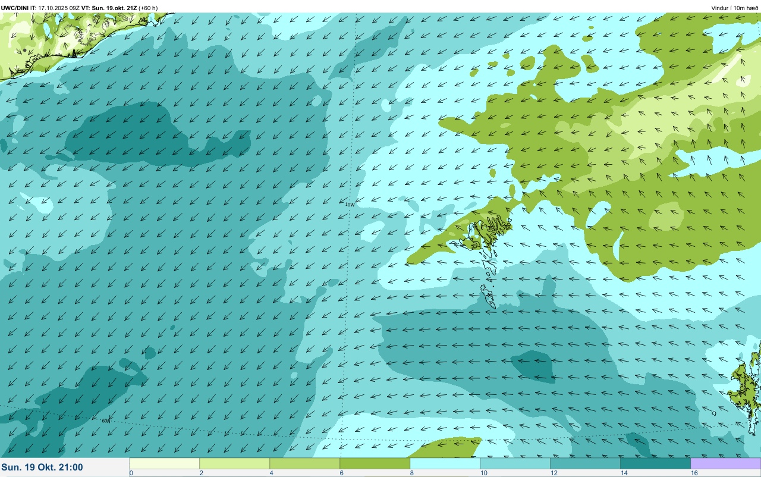
Task: Choose the dark teal 14–16 legend swatch
Action: (x=655, y=463)
